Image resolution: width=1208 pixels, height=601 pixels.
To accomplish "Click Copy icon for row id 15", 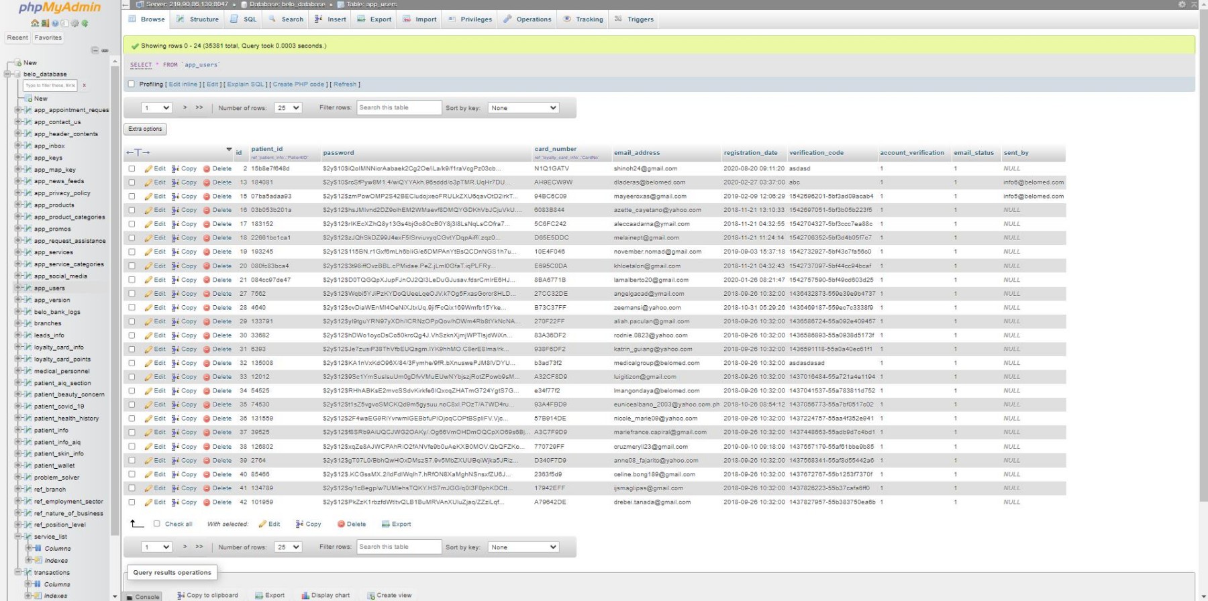I will coord(175,197).
